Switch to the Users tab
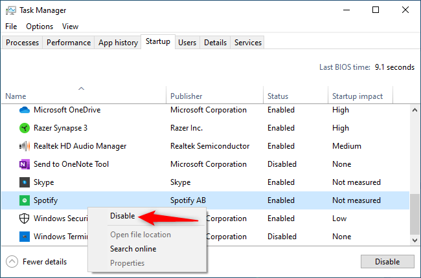This screenshot has height=278, width=421. 187,43
